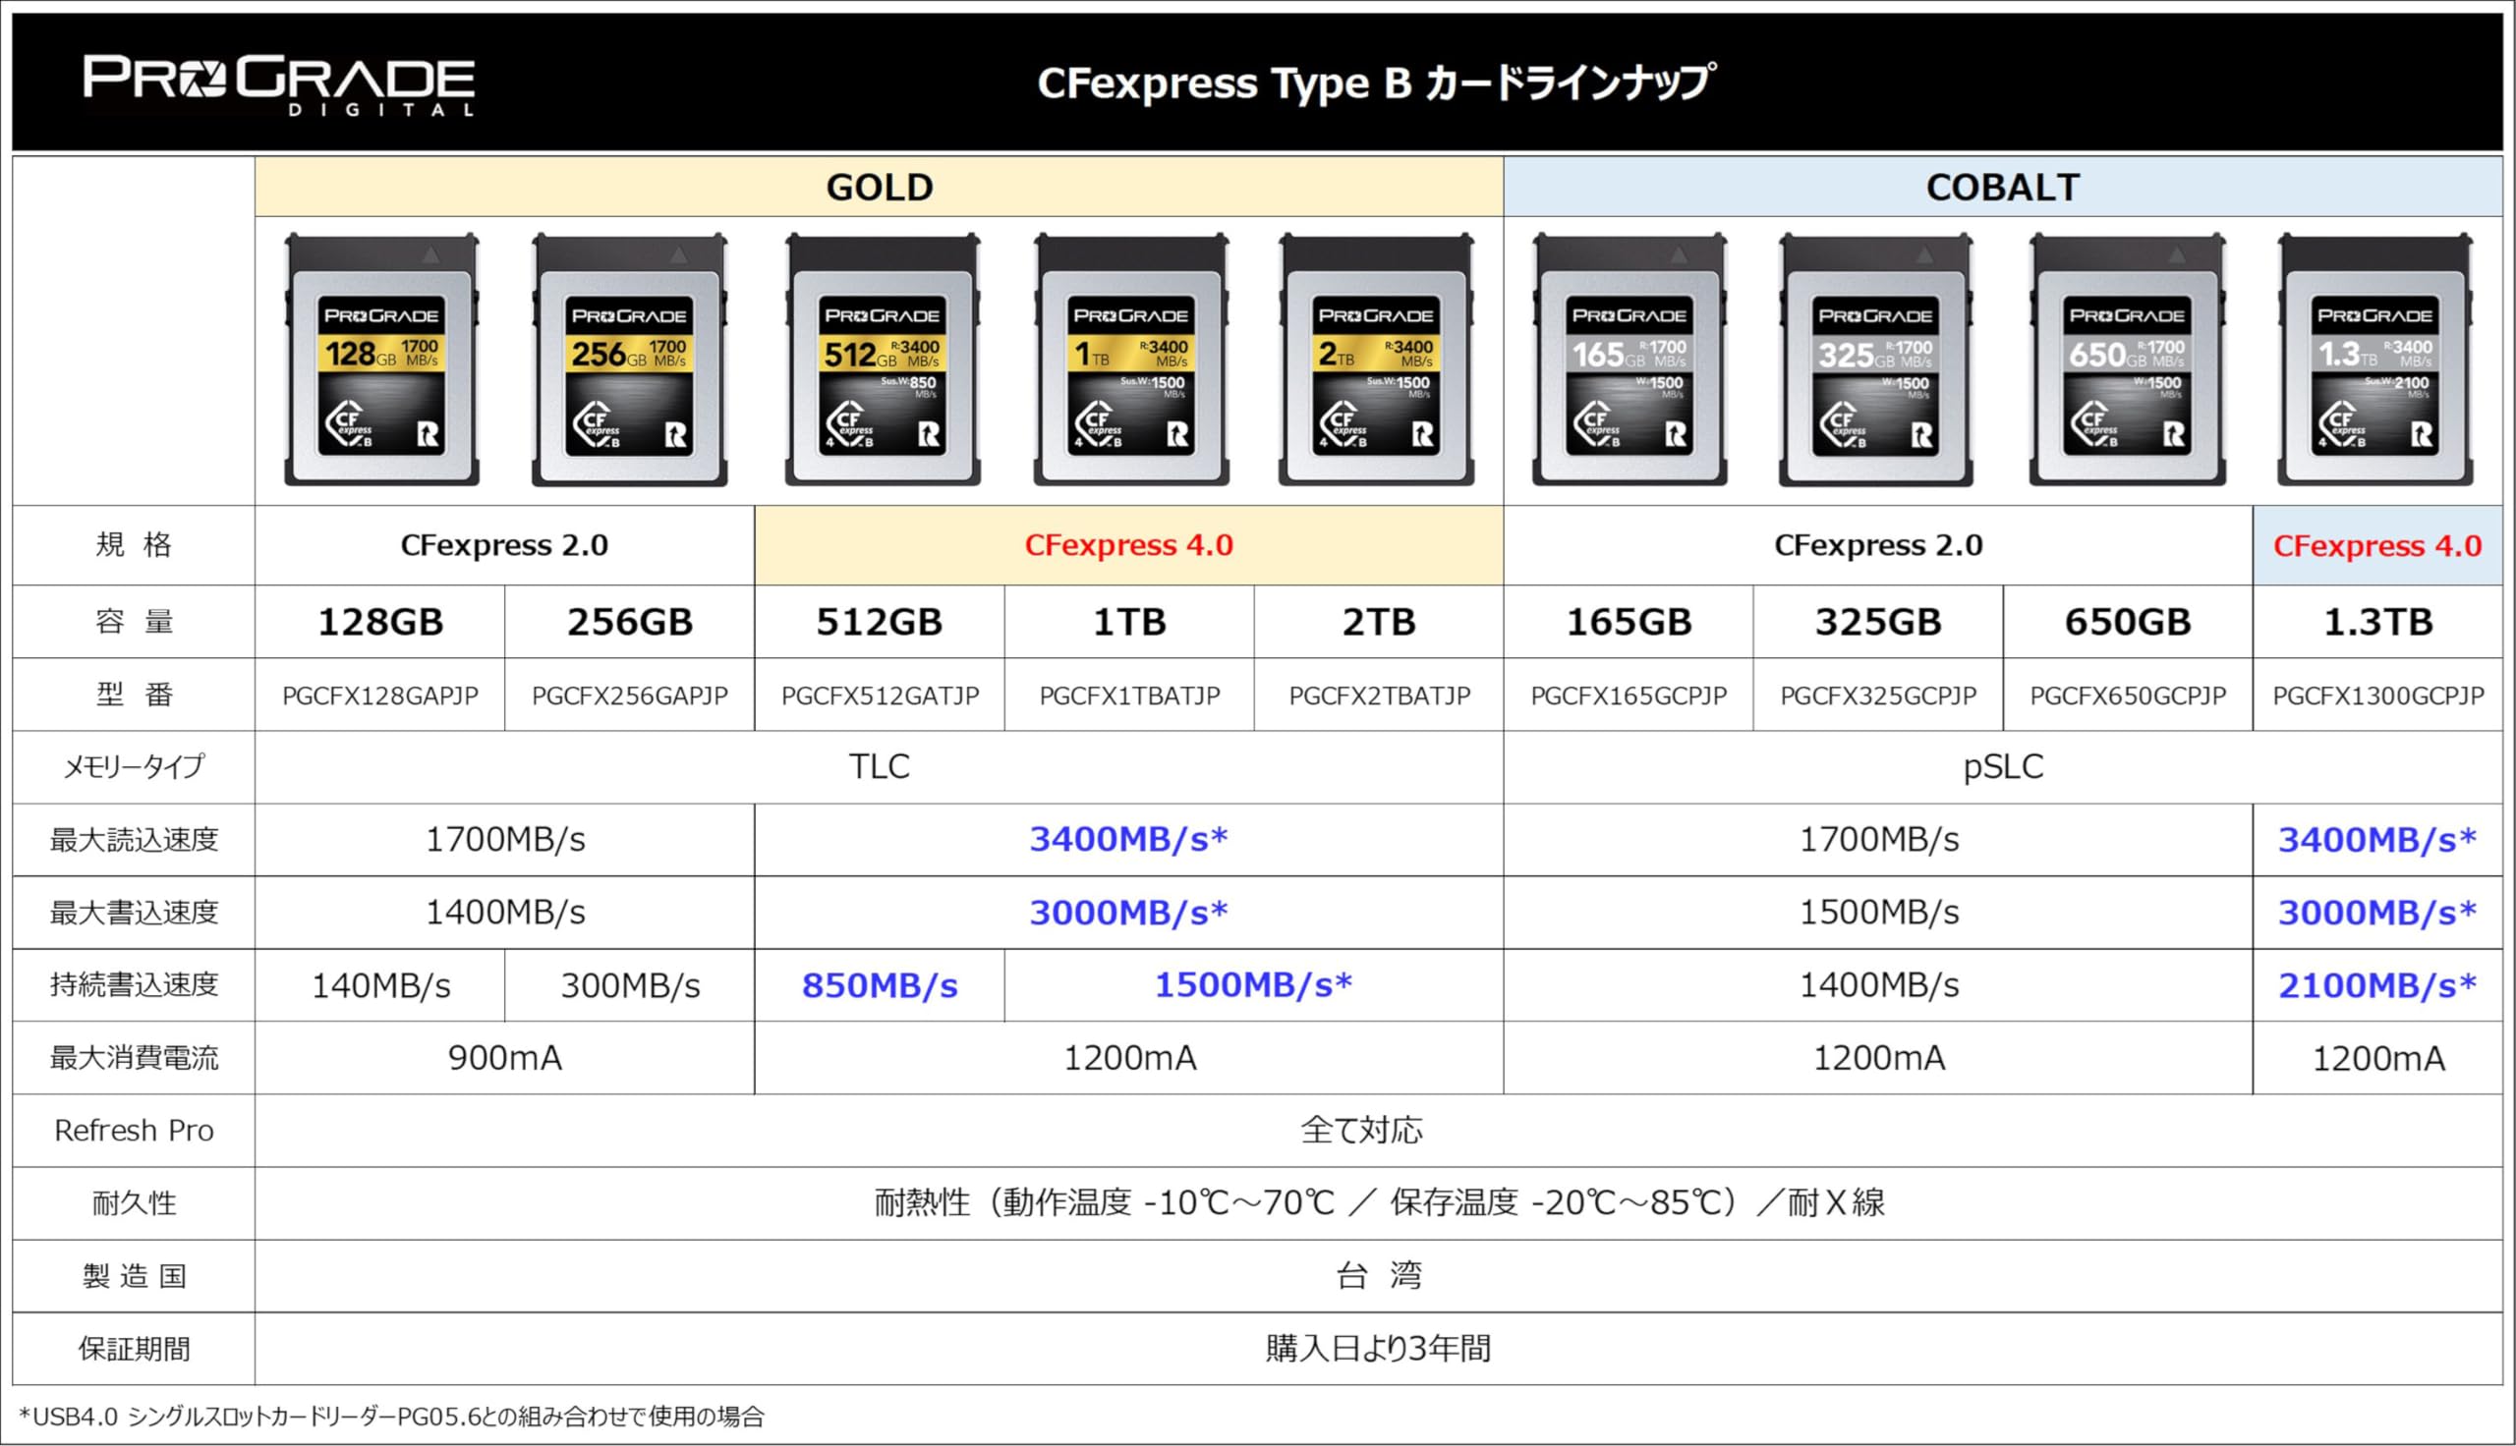The width and height of the screenshot is (2516, 1446).
Task: Click the 900mA current cell
Action: coord(504,1058)
